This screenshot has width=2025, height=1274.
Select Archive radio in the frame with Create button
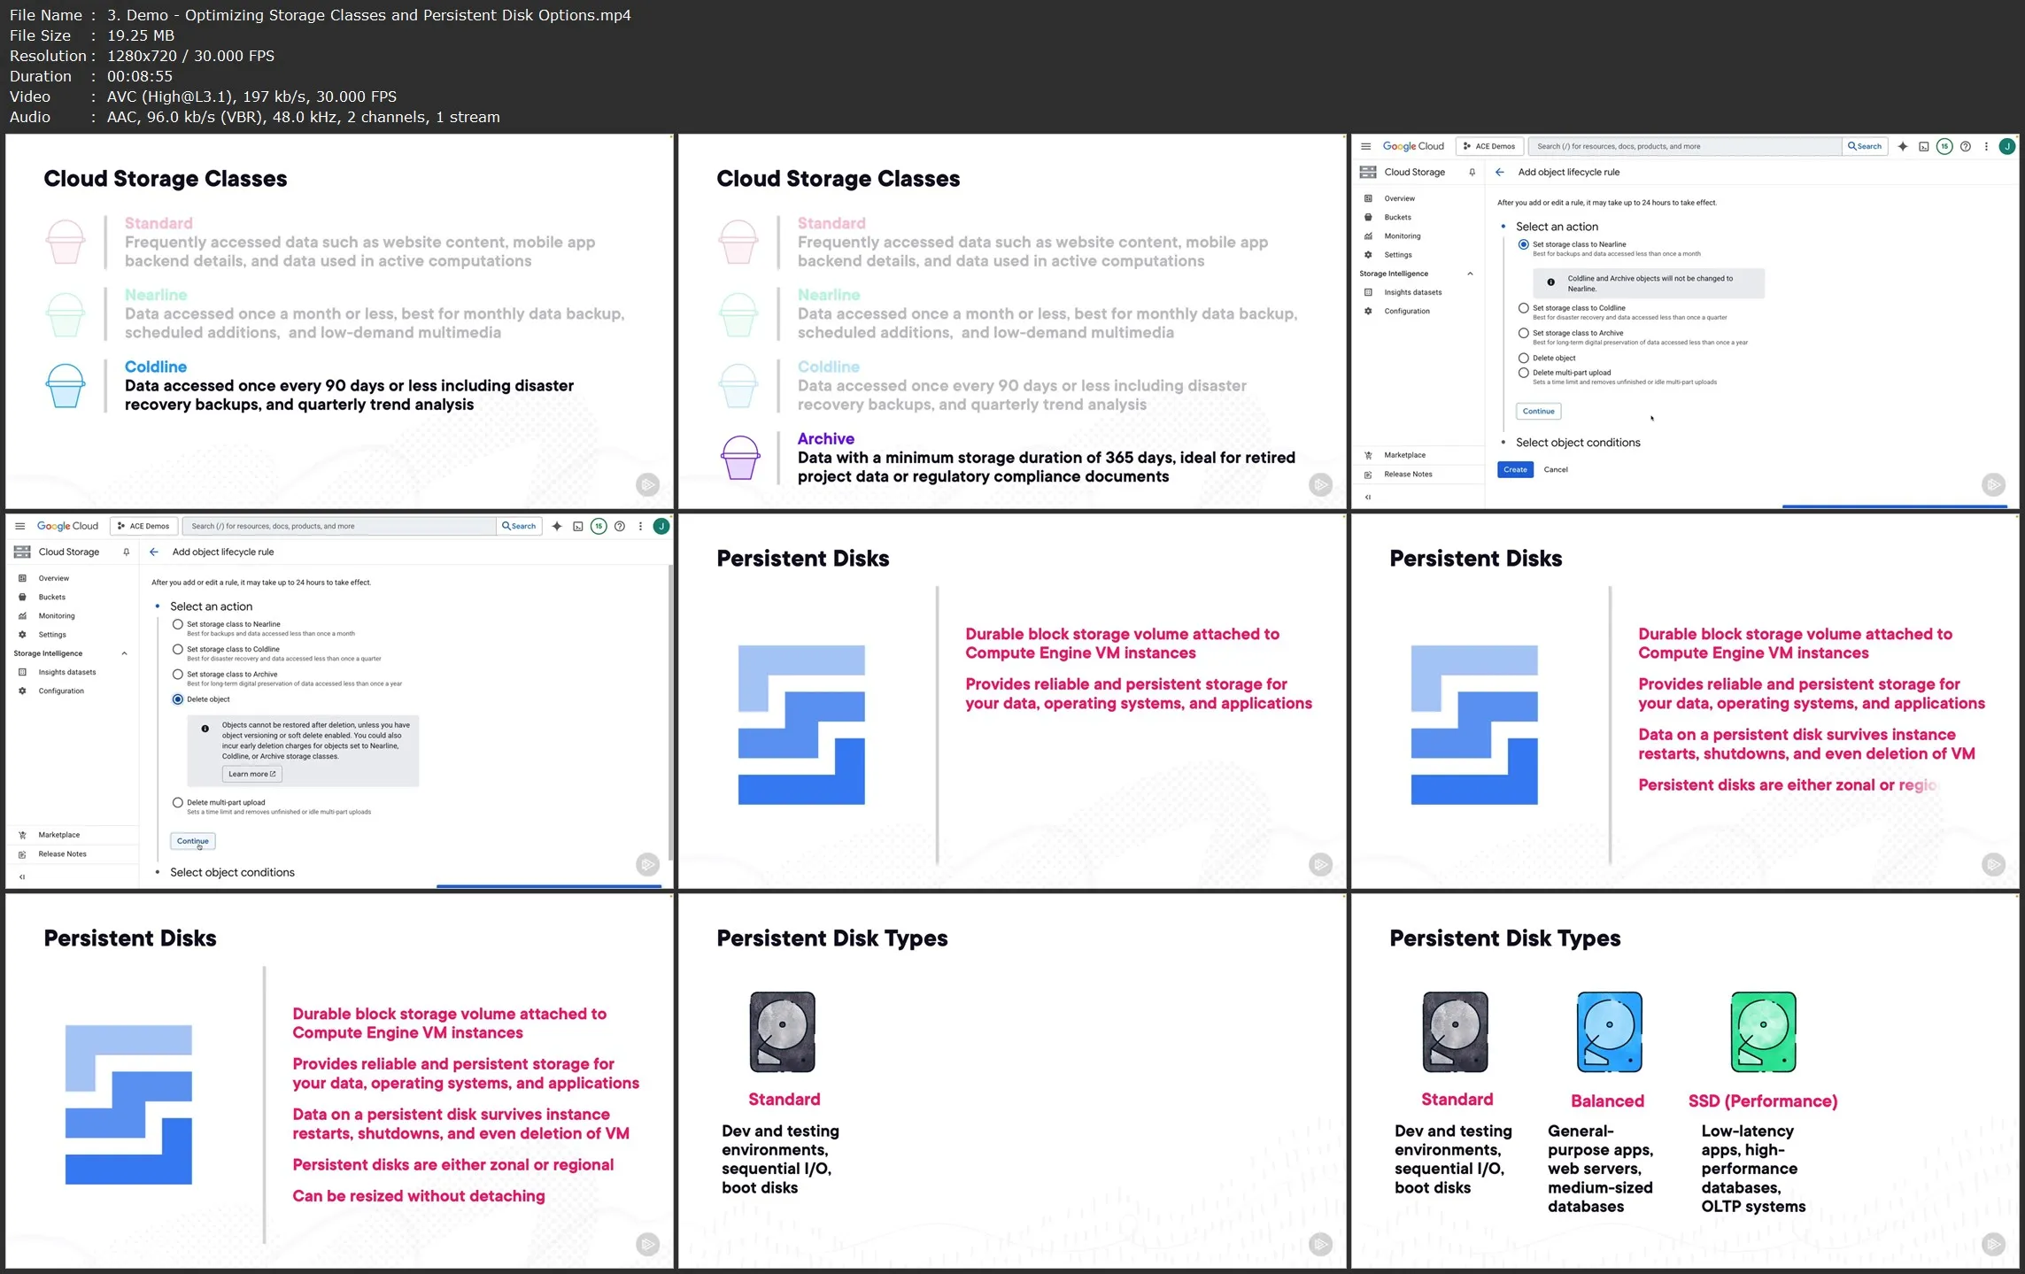pos(1524,334)
